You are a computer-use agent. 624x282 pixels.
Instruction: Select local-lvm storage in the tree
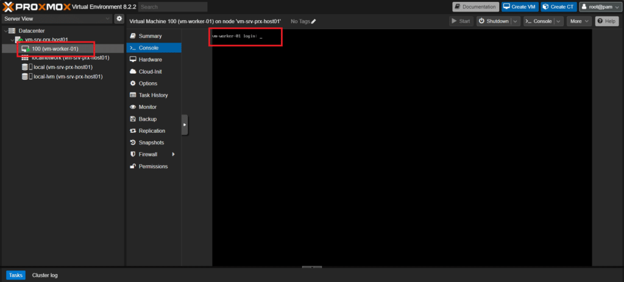(x=68, y=76)
